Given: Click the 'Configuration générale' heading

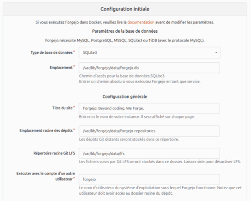Looking at the screenshot, I should (125, 97).
